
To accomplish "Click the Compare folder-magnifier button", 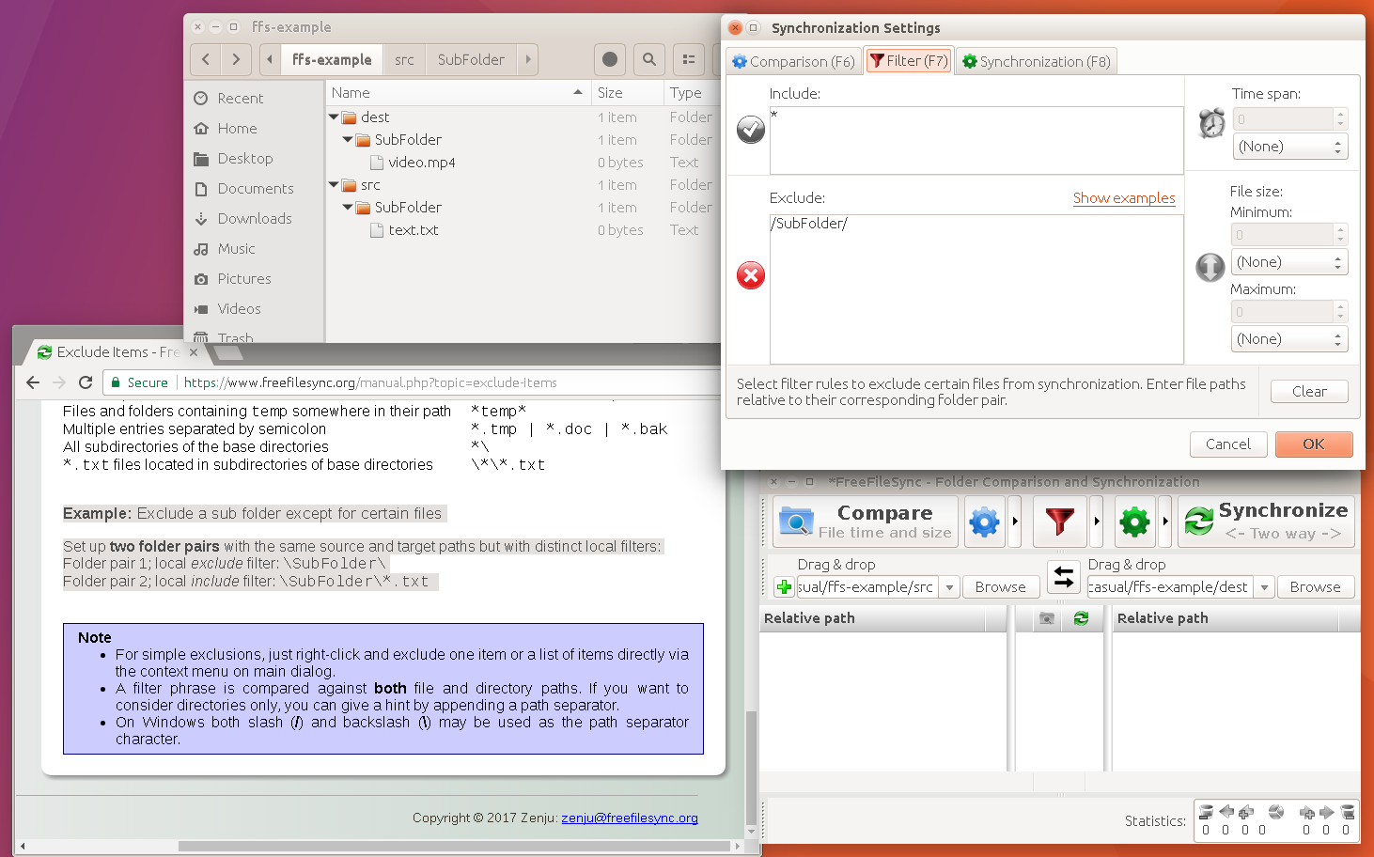I will (x=866, y=522).
